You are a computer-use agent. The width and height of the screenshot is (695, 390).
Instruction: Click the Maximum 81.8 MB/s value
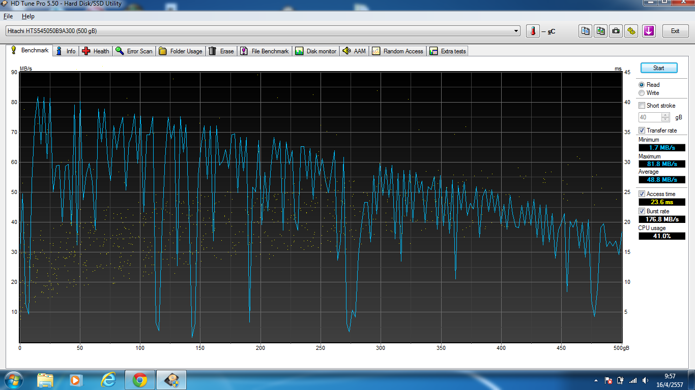pos(661,164)
